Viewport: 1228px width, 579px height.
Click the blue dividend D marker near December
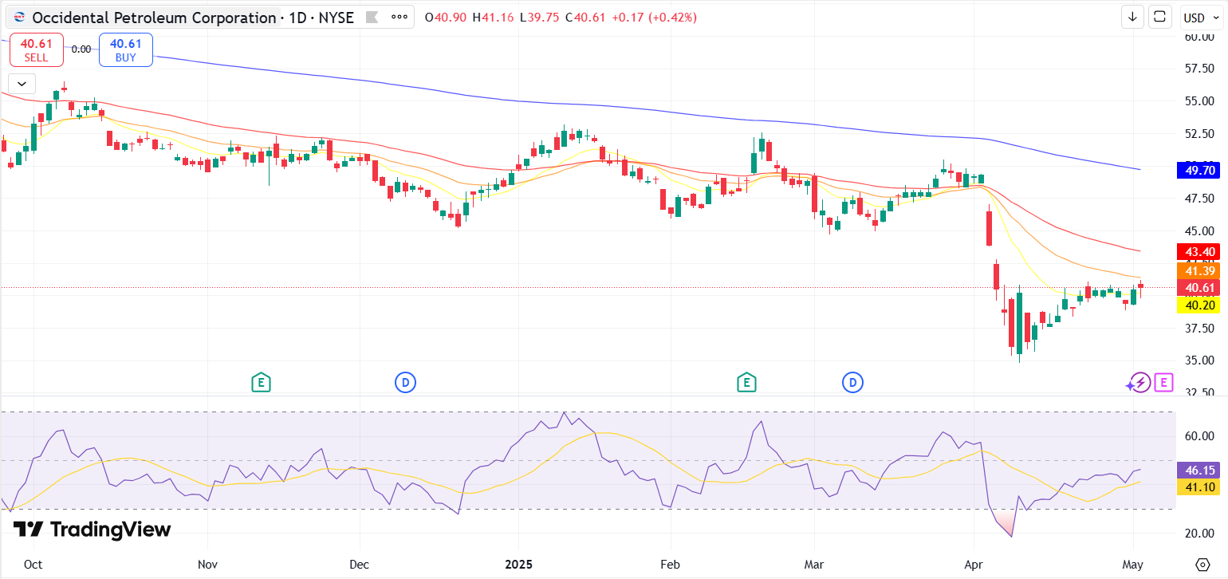pyautogui.click(x=405, y=383)
